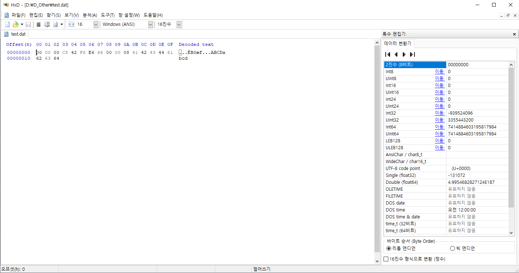Click the 이동 link for Int8
Image resolution: width=519 pixels, height=273 pixels.
tap(440, 72)
